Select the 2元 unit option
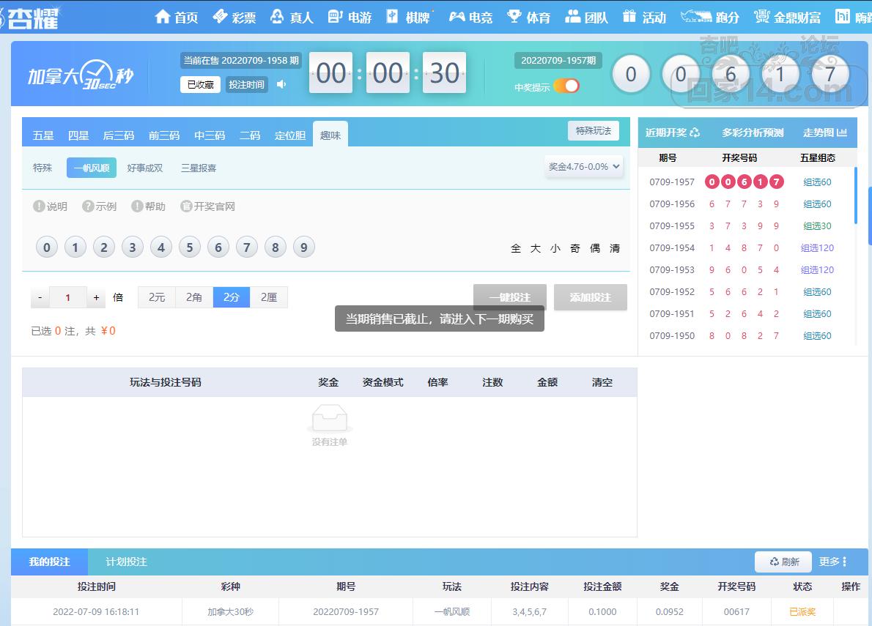 coord(157,297)
